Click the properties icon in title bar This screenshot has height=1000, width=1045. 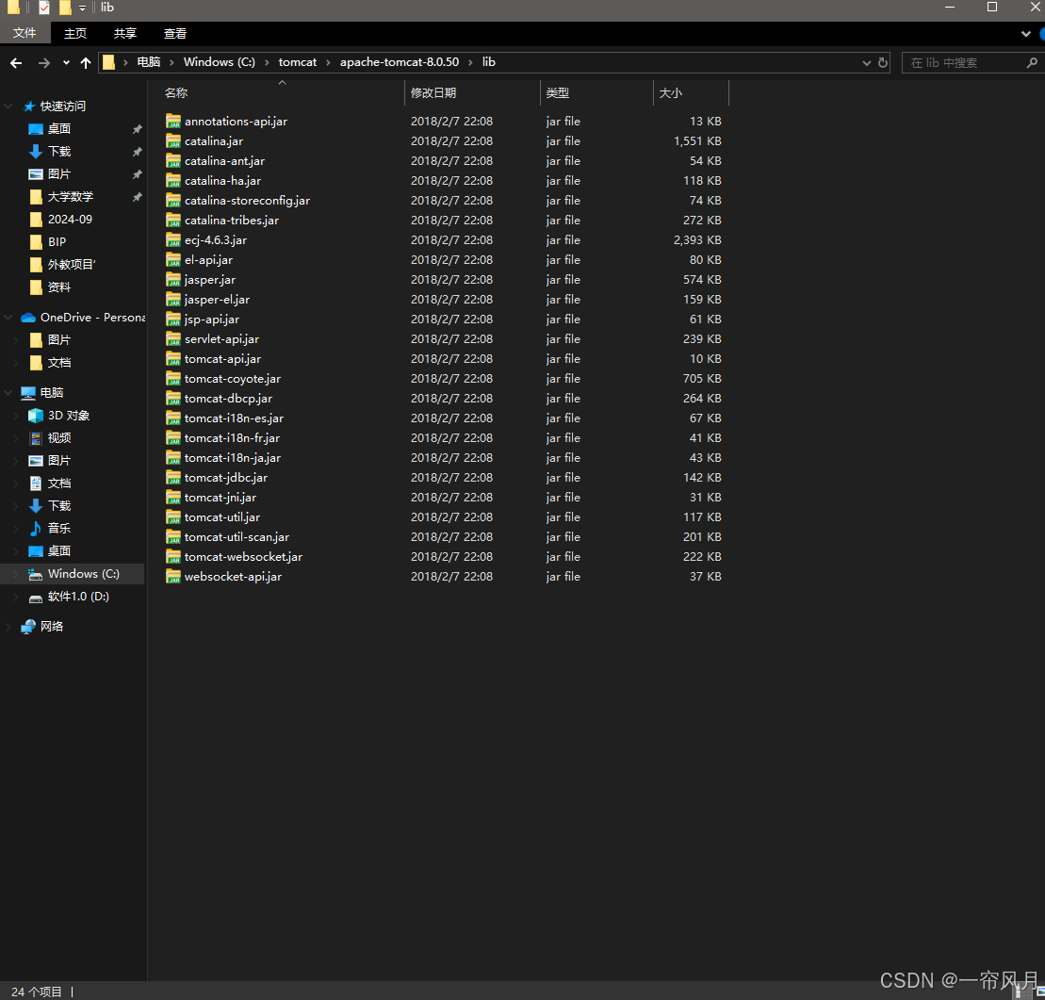point(44,8)
